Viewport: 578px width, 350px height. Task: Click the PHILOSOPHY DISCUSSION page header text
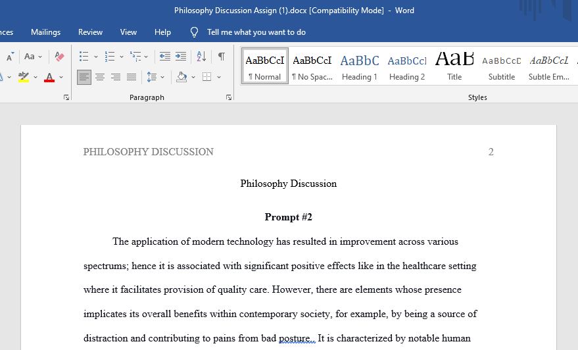click(148, 152)
